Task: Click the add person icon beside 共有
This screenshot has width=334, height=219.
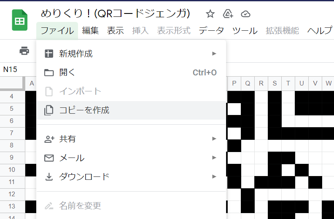Action: (x=49, y=139)
